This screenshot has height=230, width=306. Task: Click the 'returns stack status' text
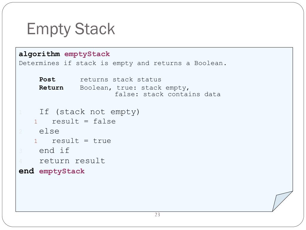point(121,80)
